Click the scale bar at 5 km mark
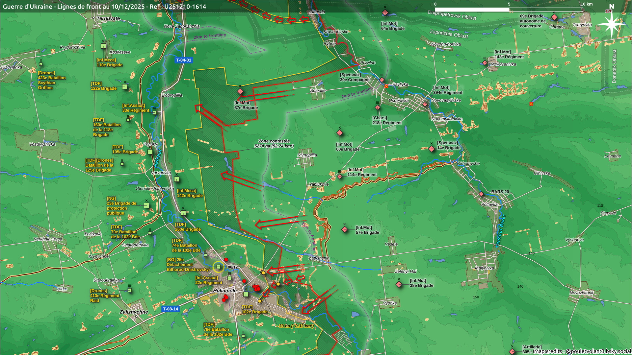Screen dimensions: 632x355 coord(509,10)
